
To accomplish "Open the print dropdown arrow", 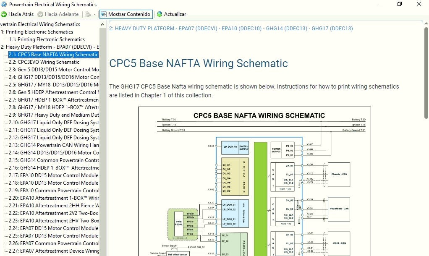I will (94, 14).
